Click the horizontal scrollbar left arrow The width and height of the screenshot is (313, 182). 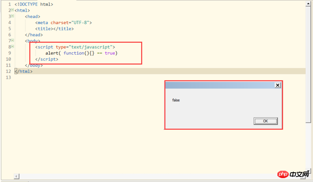[16, 176]
